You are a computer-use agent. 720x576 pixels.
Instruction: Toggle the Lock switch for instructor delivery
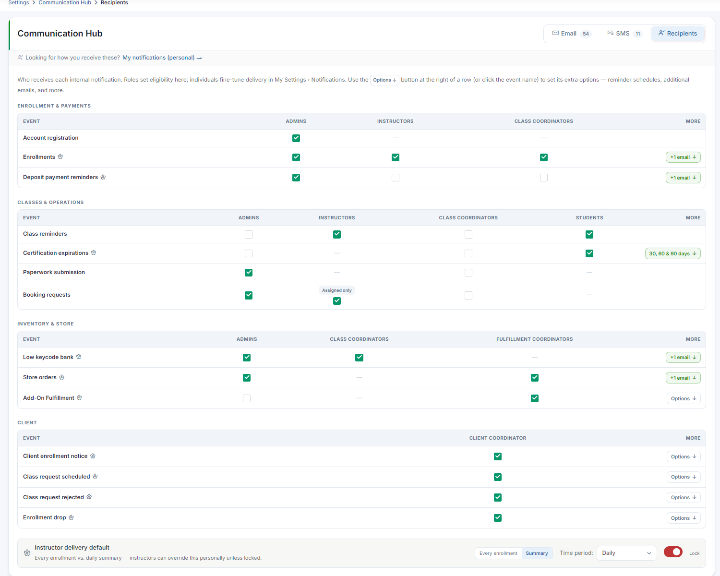(x=673, y=552)
